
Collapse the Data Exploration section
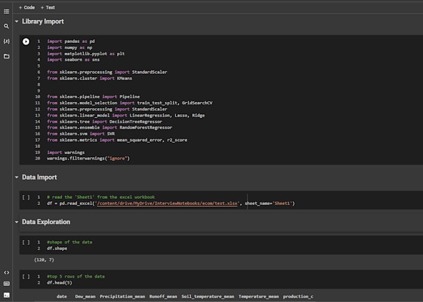(17, 222)
